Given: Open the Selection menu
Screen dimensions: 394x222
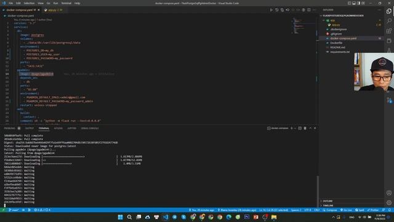Looking at the screenshot, I should click(x=29, y=3).
